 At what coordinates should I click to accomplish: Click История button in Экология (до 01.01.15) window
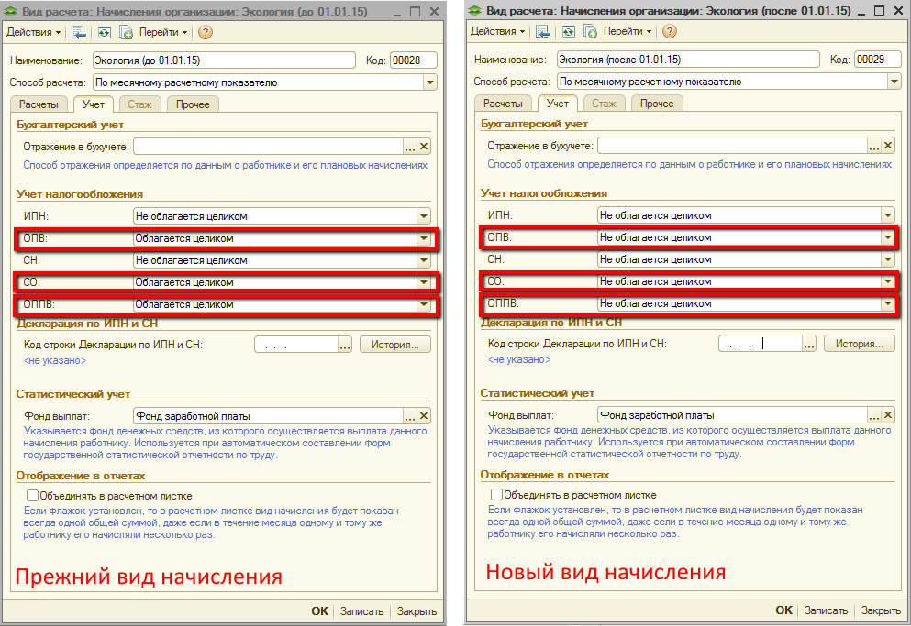click(x=394, y=346)
